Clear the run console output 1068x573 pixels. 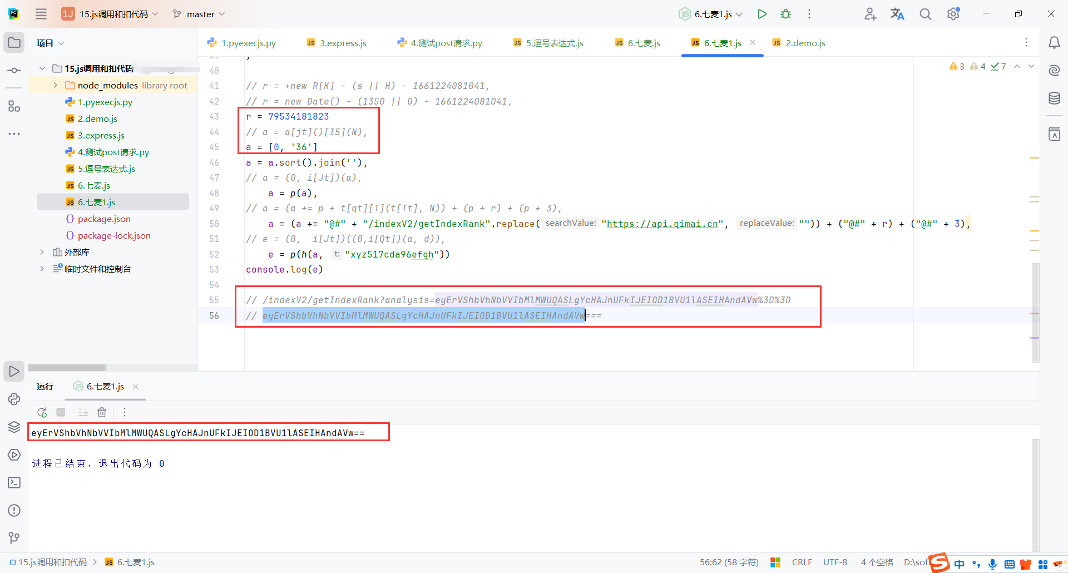click(102, 412)
